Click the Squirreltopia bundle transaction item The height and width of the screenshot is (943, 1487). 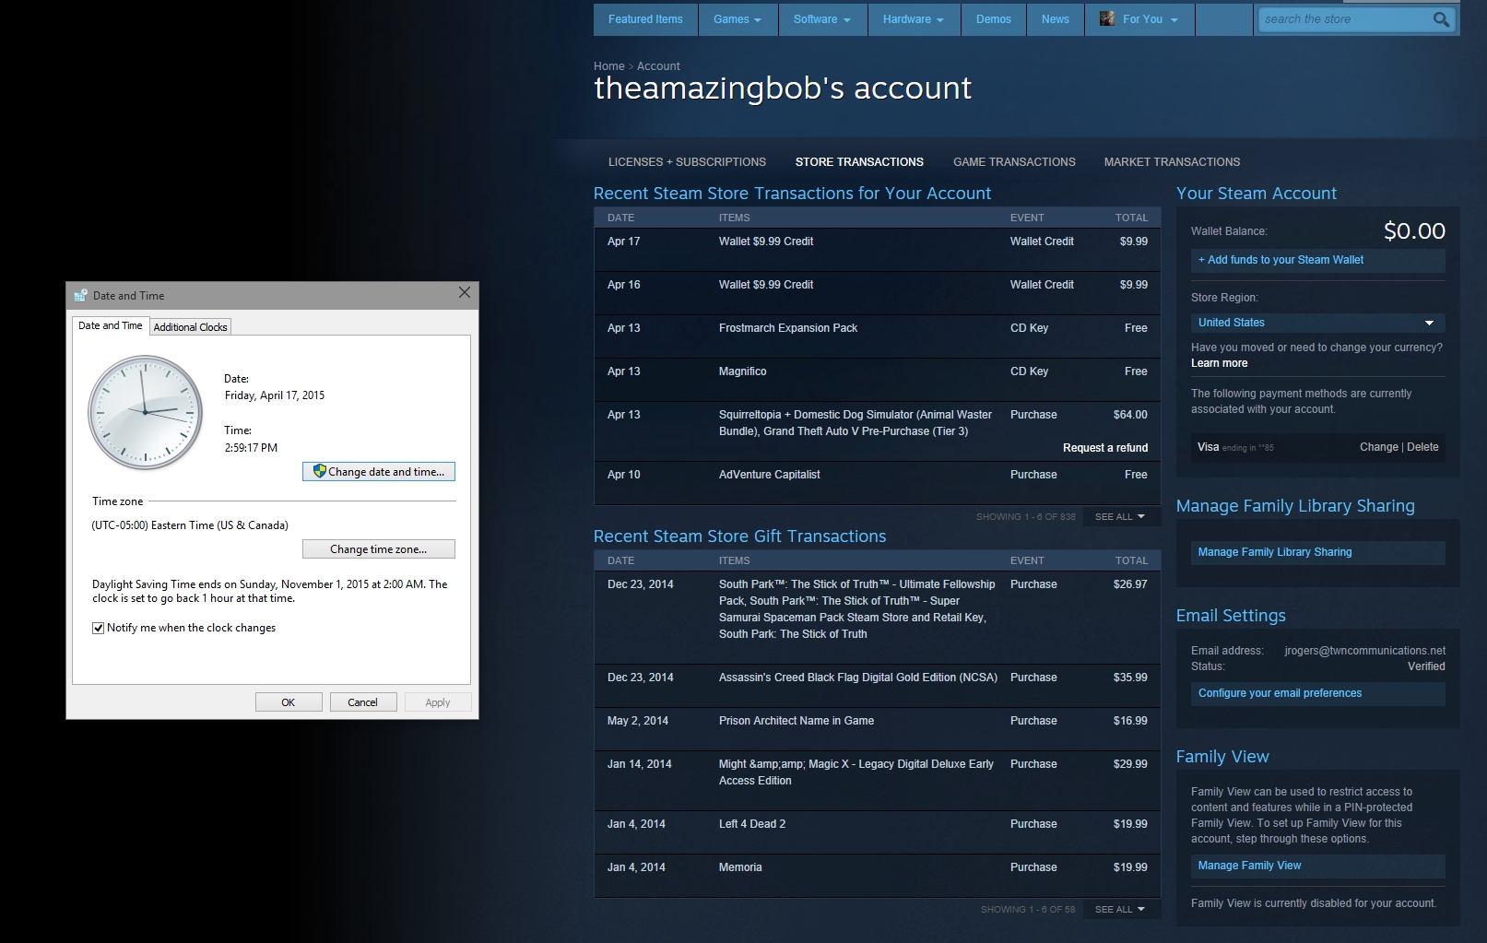[x=856, y=423]
